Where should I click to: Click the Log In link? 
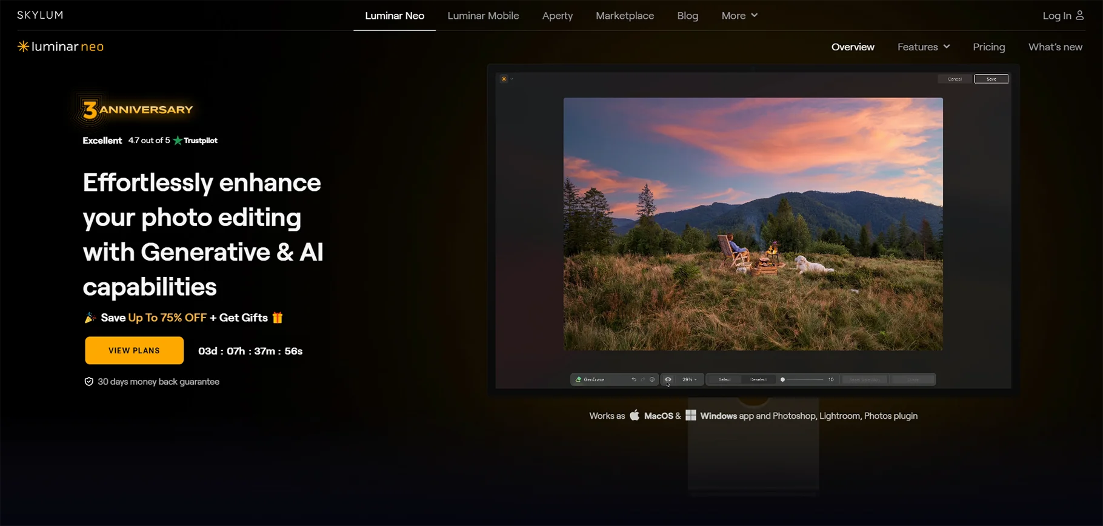(1057, 16)
